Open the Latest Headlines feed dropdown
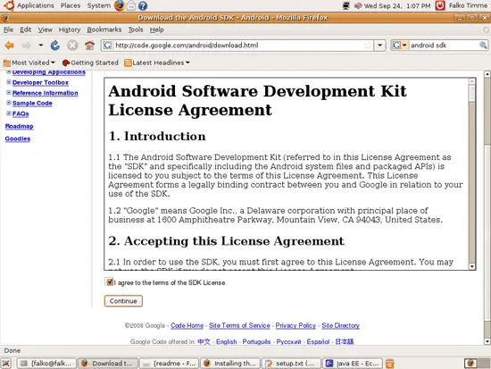Viewport: 491px width, 369px height. 157,63
